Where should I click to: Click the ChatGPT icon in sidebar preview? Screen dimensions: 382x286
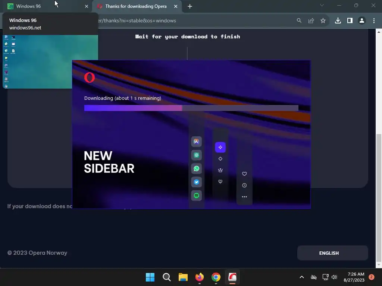coord(196,155)
